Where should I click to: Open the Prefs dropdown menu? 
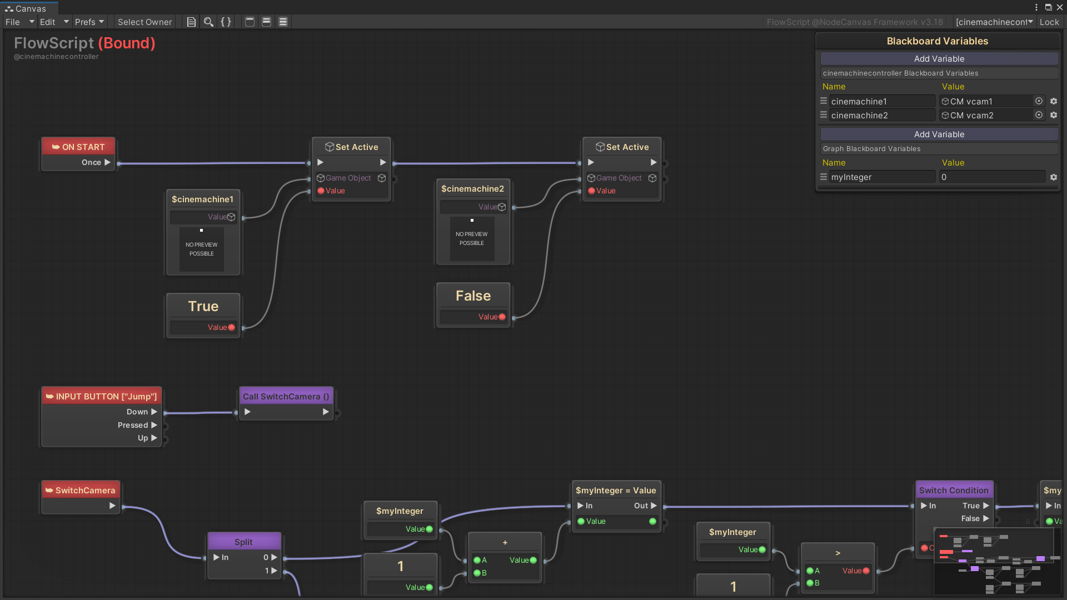tap(89, 22)
